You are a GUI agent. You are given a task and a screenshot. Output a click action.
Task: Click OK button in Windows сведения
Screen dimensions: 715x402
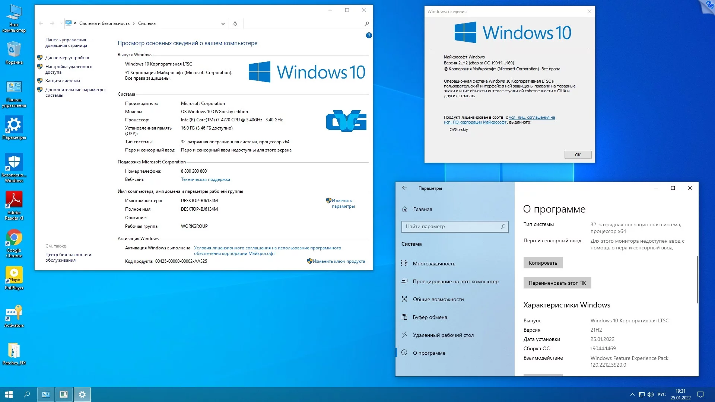click(578, 154)
